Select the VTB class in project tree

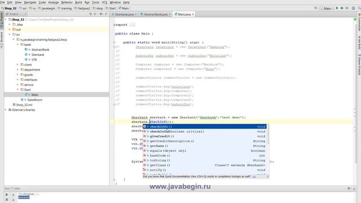pyautogui.click(x=34, y=60)
